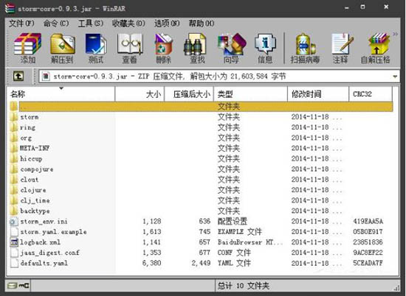Open the archive path dropdown arrow
The height and width of the screenshot is (296, 406).
395,77
